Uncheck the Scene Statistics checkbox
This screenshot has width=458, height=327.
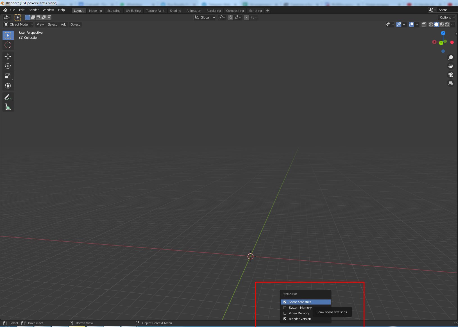(285, 302)
